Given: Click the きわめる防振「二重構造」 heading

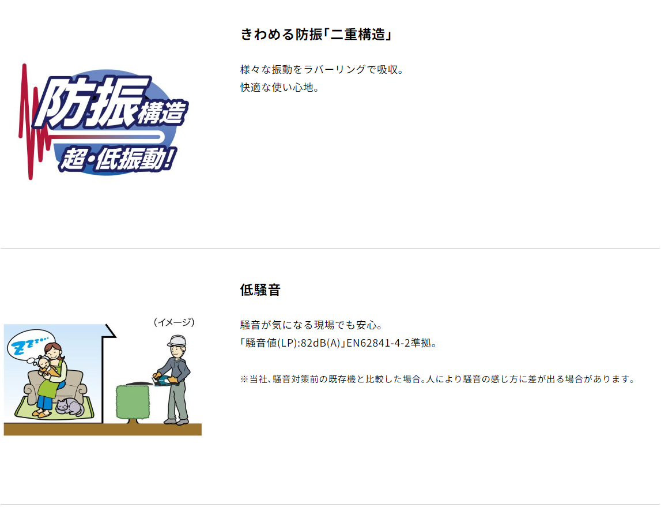Looking at the screenshot, I should pyautogui.click(x=316, y=34).
